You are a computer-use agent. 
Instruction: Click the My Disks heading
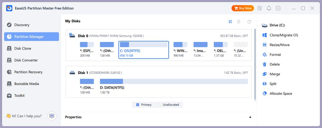(73, 21)
